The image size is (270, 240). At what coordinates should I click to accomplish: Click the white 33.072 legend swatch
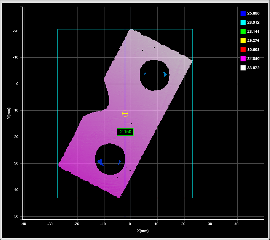(243, 68)
